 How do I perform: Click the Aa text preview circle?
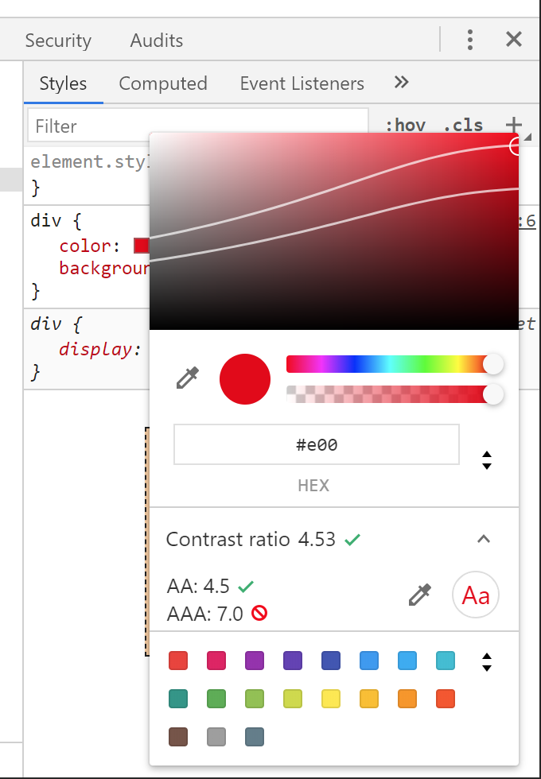pyautogui.click(x=476, y=595)
